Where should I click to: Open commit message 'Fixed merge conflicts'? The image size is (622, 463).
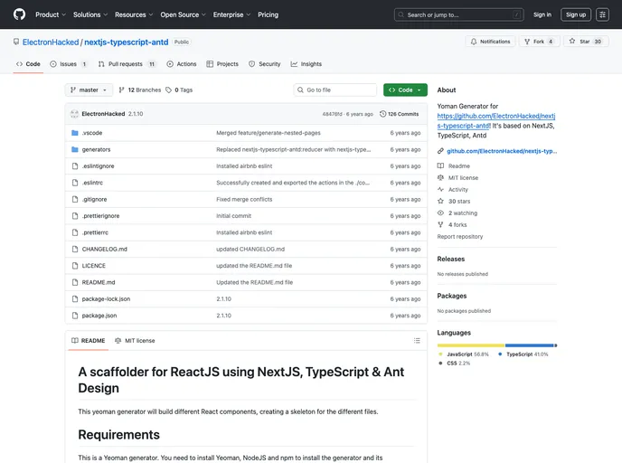244,199
